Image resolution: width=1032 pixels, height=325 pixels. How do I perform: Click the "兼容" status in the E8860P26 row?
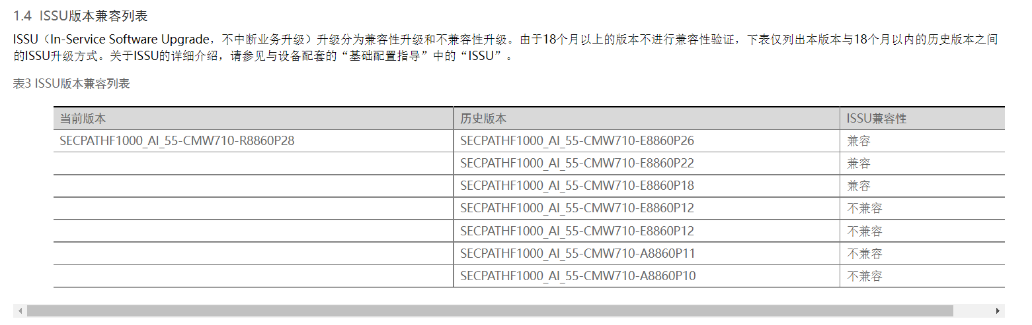click(x=859, y=140)
